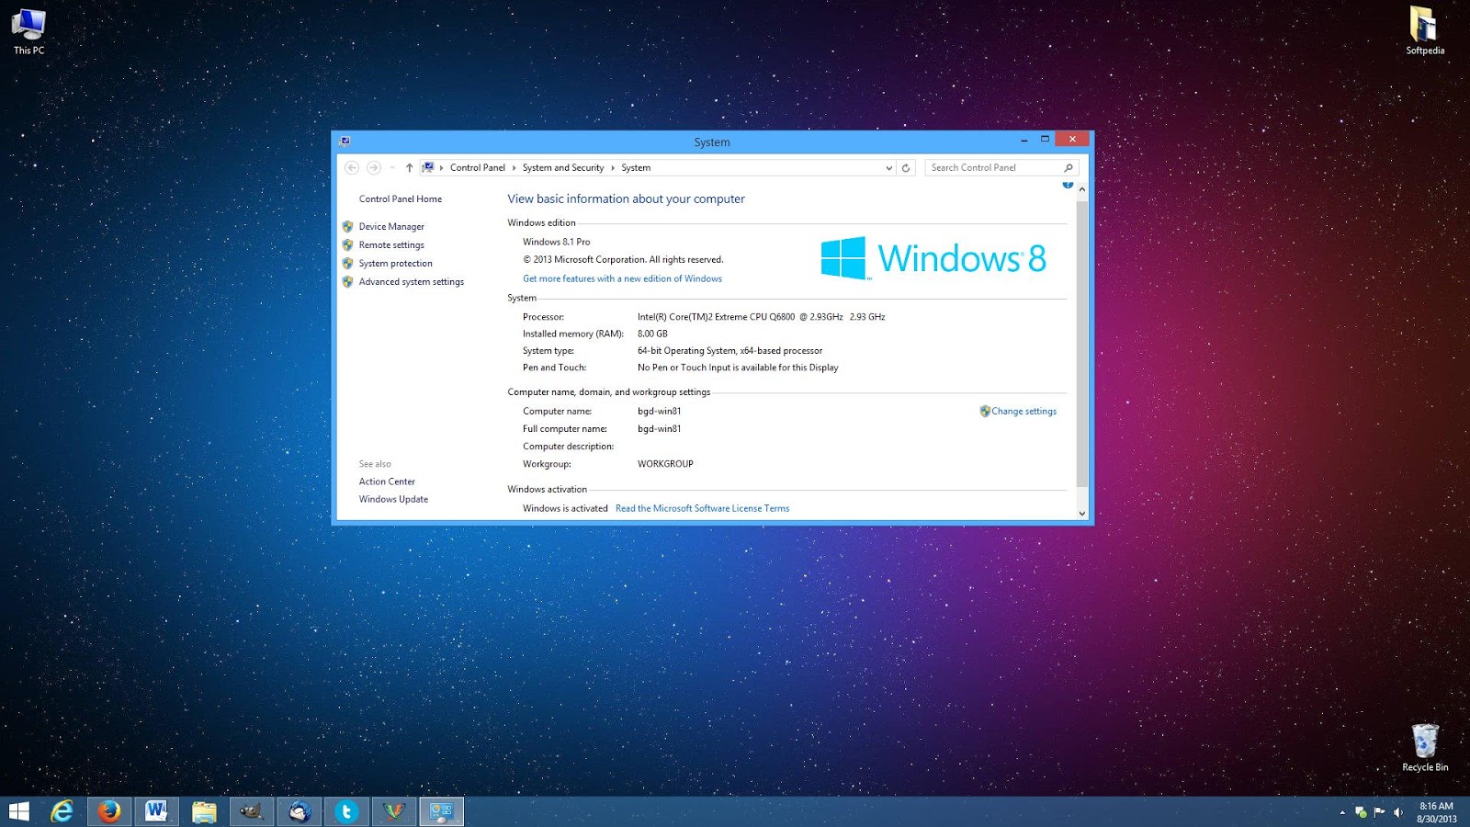Maximize the System window
1470x827 pixels.
[x=1045, y=140]
